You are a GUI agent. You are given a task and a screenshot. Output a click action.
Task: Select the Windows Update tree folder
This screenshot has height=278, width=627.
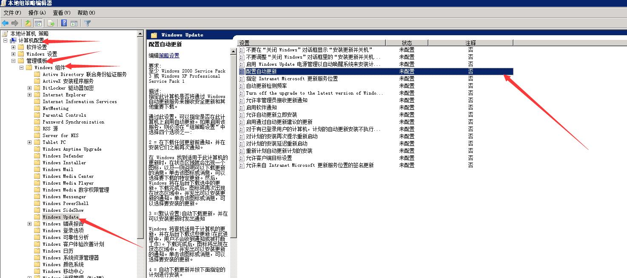(60, 217)
